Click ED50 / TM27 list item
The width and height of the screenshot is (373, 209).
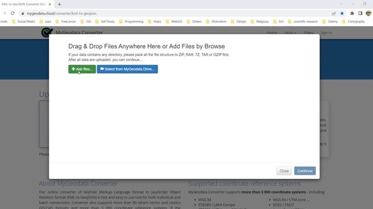click(283, 205)
